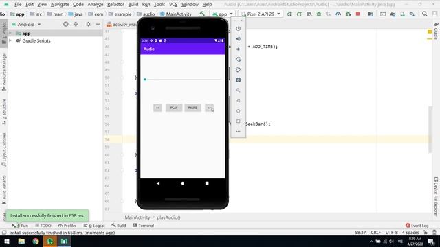Click the PAUSE button in the Audio app
Screen dimensions: 440x247
[192, 108]
